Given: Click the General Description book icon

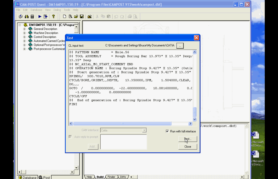Looking at the screenshot, I should pyautogui.click(x=31, y=29).
